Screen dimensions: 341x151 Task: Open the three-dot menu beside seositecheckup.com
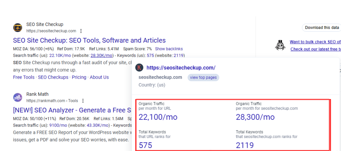coord(81,31)
